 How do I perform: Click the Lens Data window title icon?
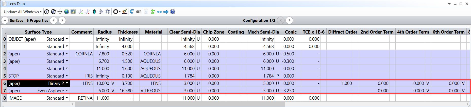tap(4, 4)
